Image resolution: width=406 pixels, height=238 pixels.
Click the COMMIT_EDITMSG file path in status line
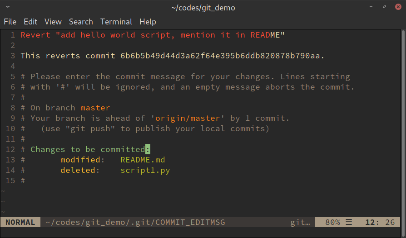coord(135,222)
